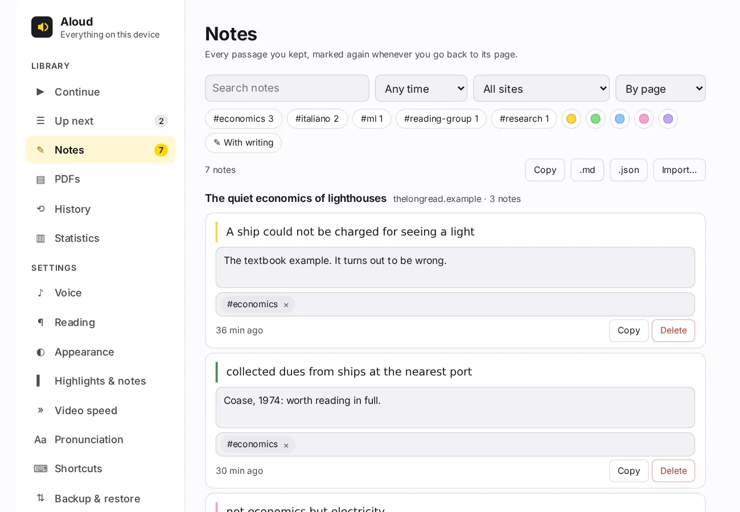Toggle the With writing filter
740x512 pixels.
coord(244,143)
